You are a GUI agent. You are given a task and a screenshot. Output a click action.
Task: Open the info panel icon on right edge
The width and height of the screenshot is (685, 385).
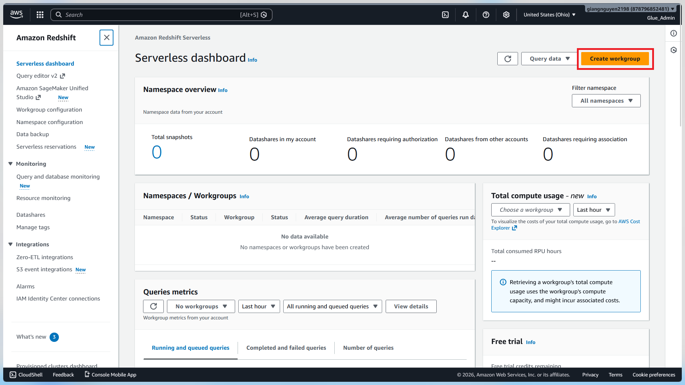point(674,33)
